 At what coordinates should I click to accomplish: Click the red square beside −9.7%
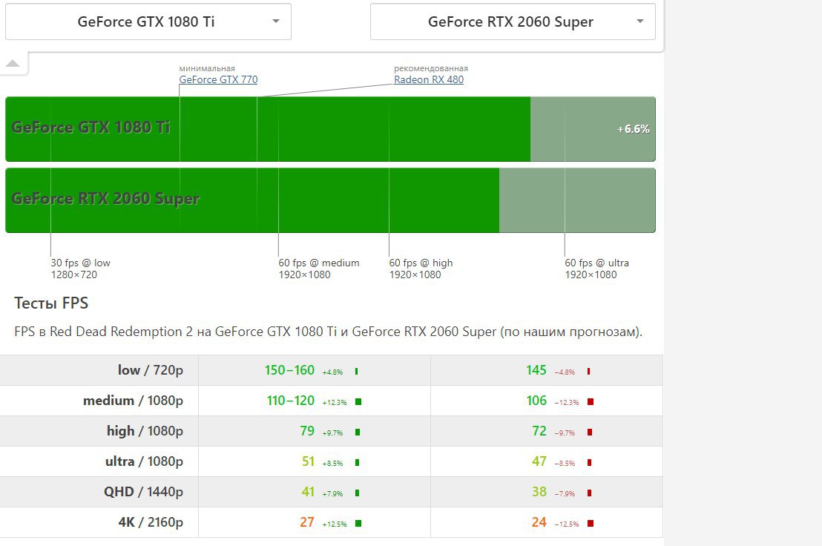point(590,432)
